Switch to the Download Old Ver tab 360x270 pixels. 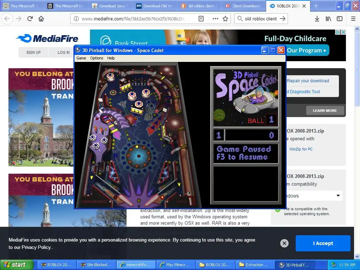click(155, 6)
